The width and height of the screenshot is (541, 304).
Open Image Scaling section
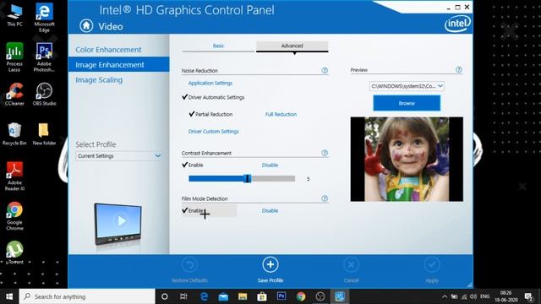(x=99, y=80)
